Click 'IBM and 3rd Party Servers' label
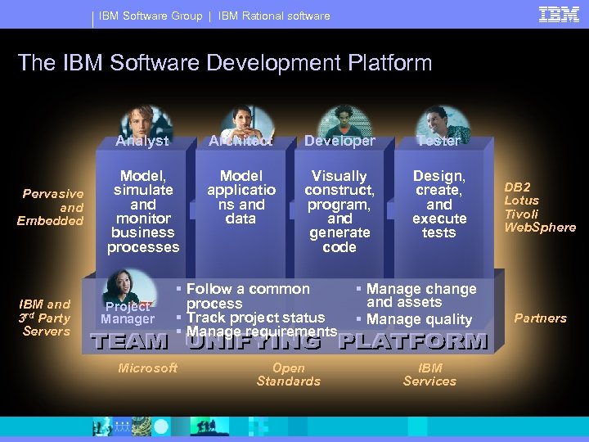Image resolution: width=589 pixels, height=442 pixels. coord(45,318)
